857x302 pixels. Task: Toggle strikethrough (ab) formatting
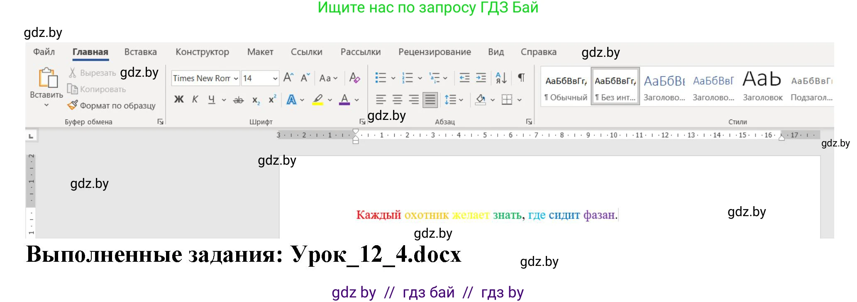pyautogui.click(x=238, y=100)
